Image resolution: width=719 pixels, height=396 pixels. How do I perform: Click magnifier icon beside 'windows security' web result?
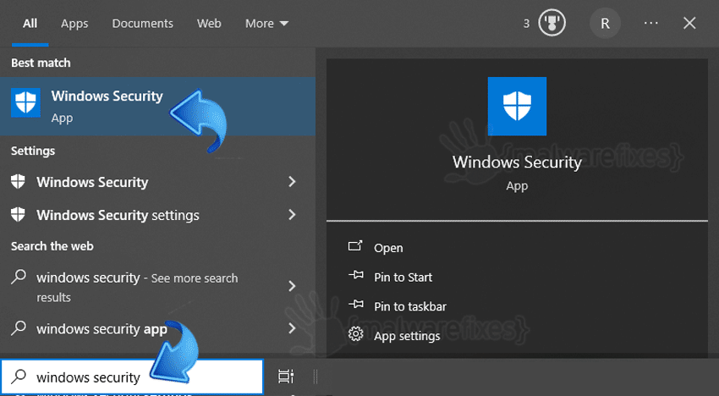point(19,277)
